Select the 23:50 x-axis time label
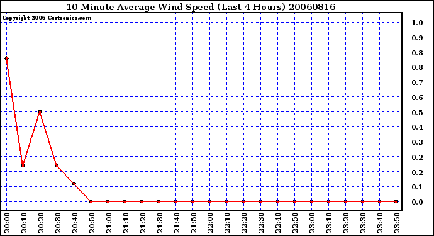Screen dimensions: 434x236 (397, 223)
